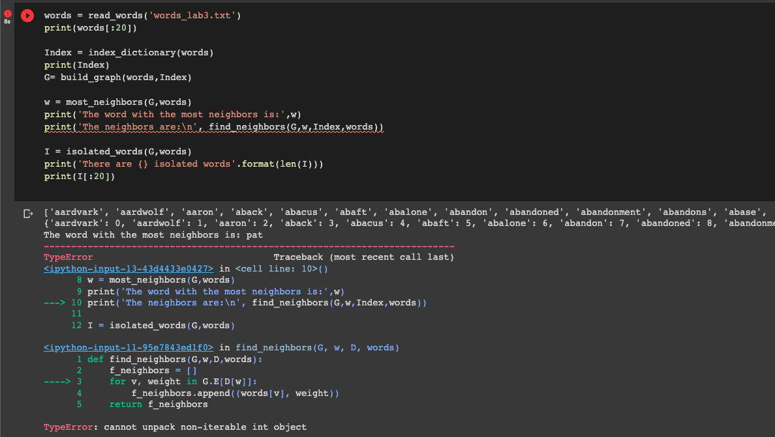Click the underlined print('The neighbors are:\n' line in the editor
The height and width of the screenshot is (437, 775).
tap(213, 127)
